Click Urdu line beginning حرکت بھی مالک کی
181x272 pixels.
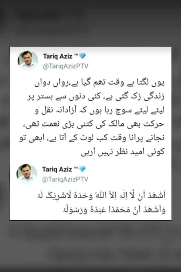pyautogui.click(x=94, y=125)
